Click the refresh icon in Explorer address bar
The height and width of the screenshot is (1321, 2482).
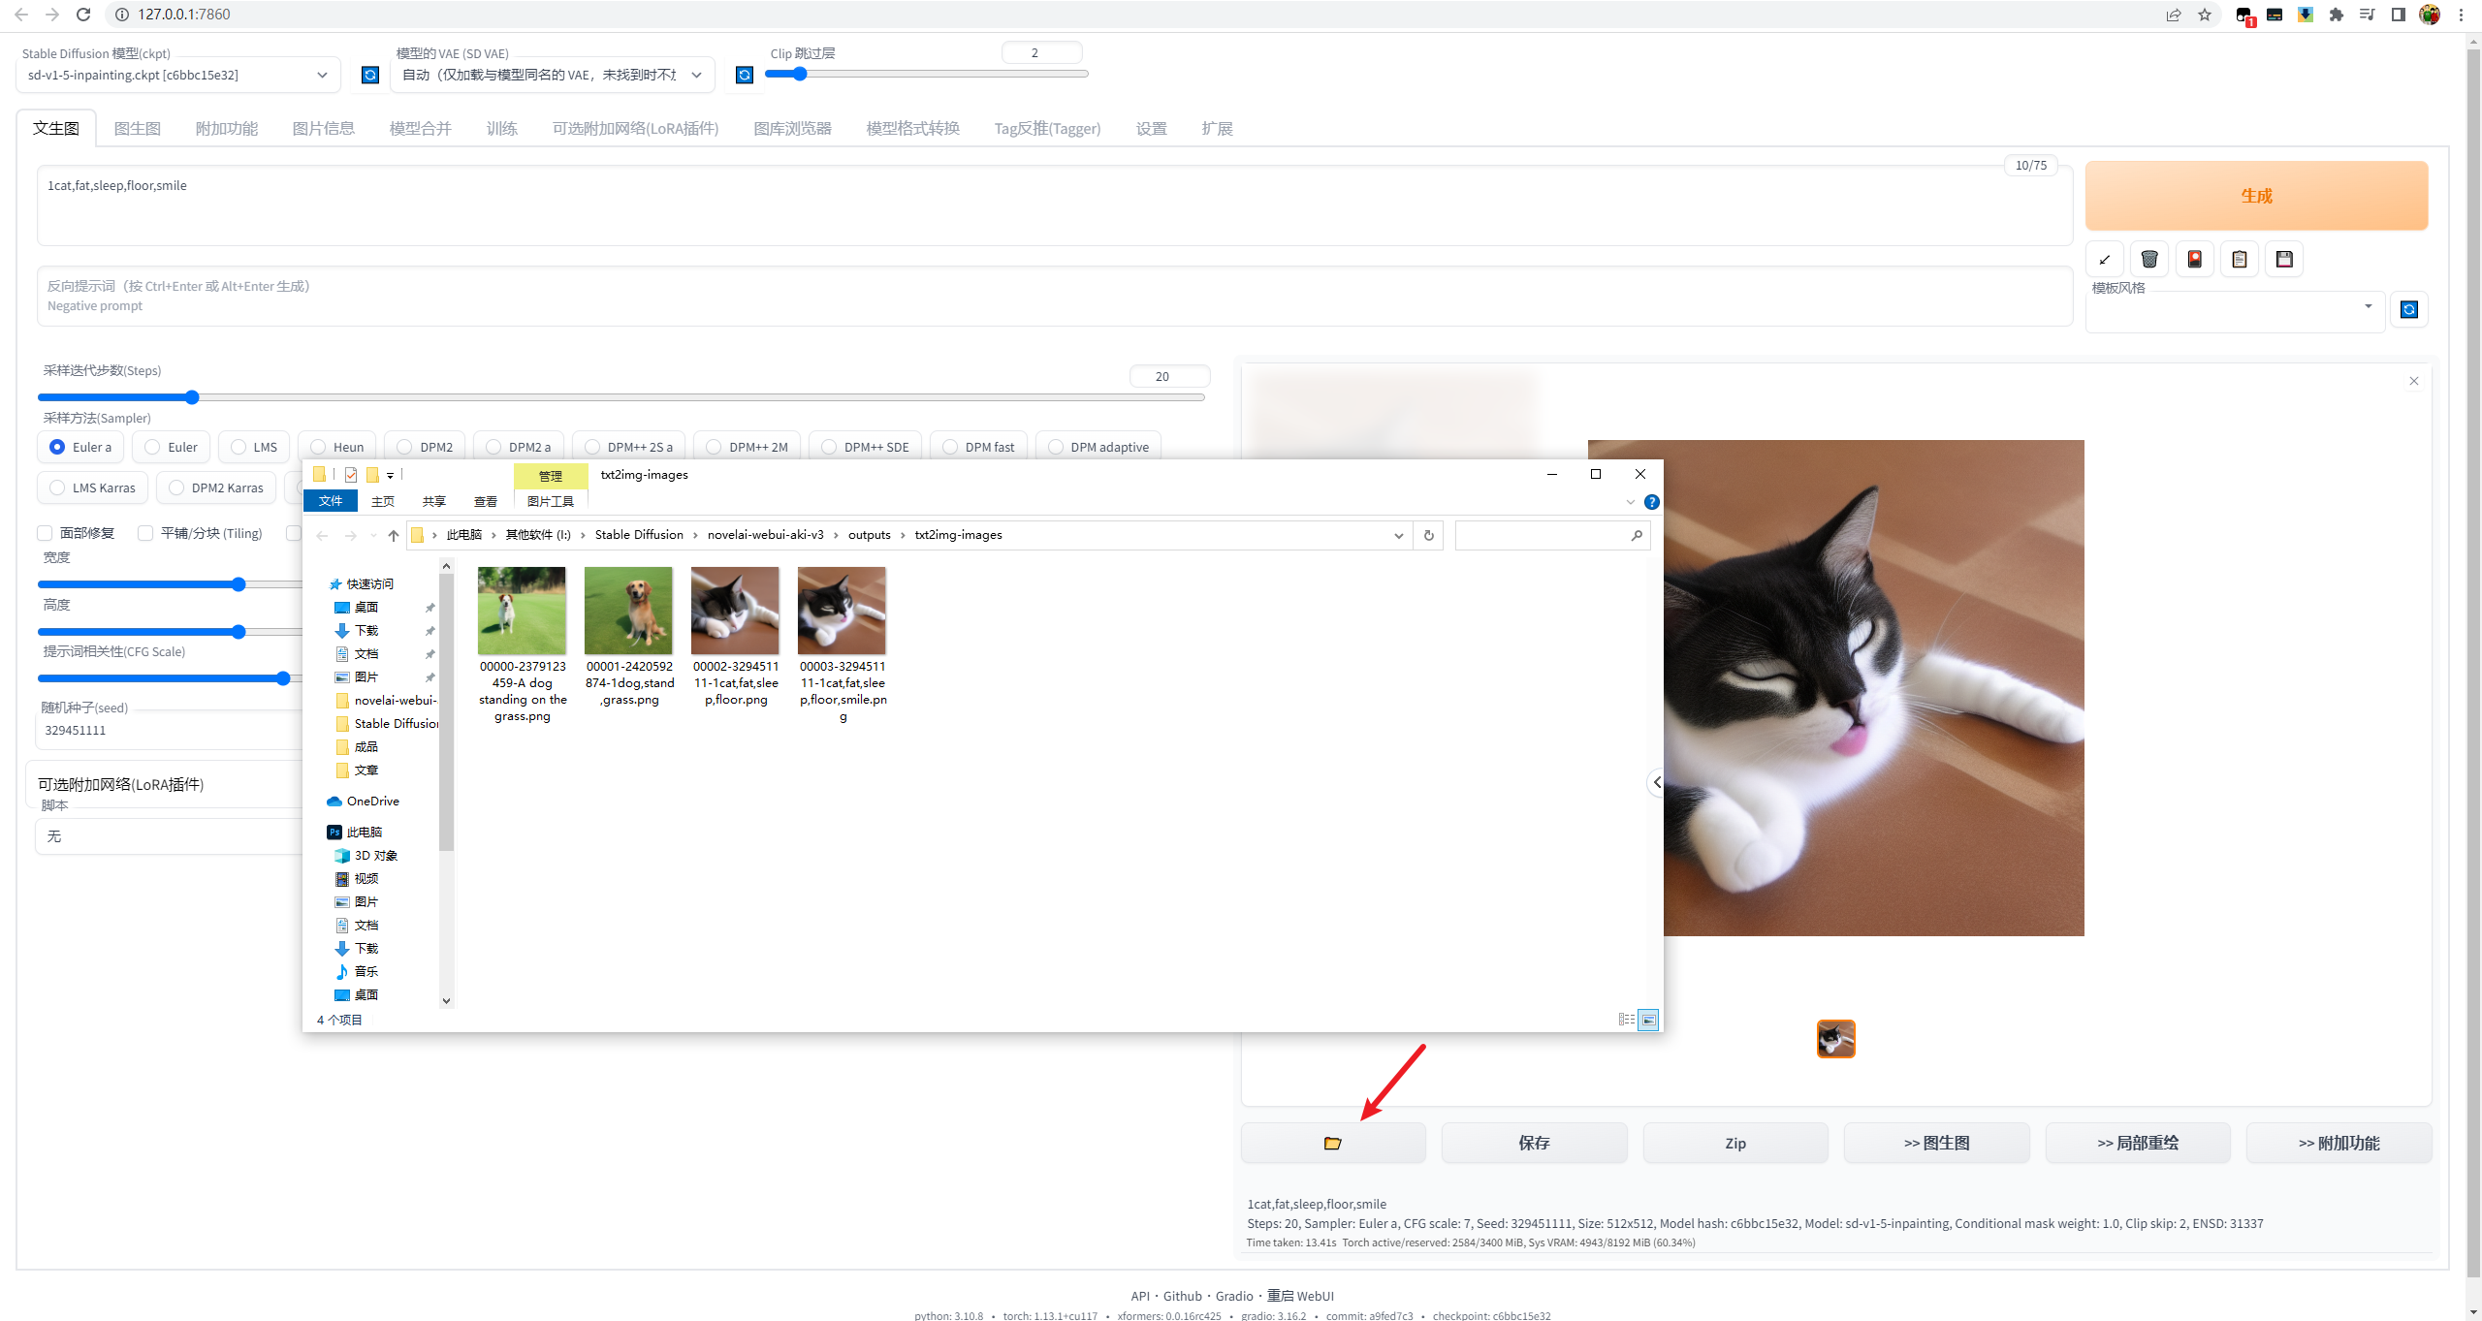[x=1428, y=535]
